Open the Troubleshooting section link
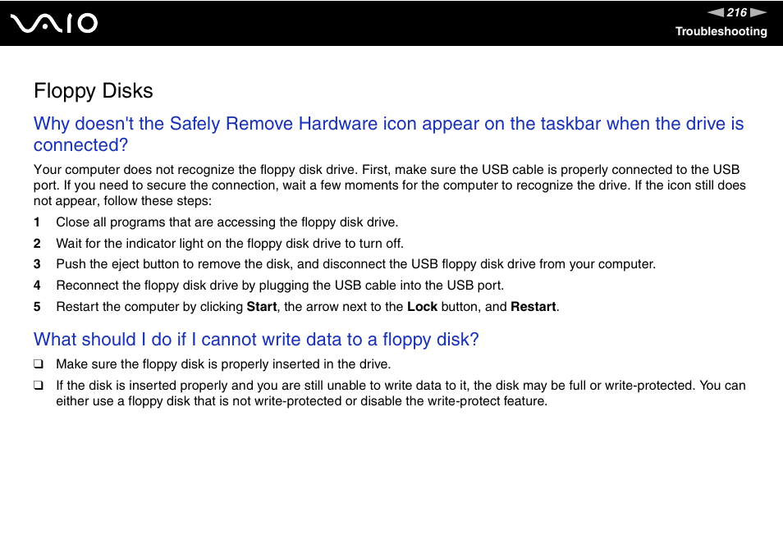The image size is (783, 553). (x=721, y=31)
